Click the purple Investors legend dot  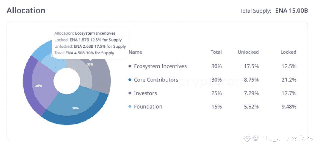130,93
